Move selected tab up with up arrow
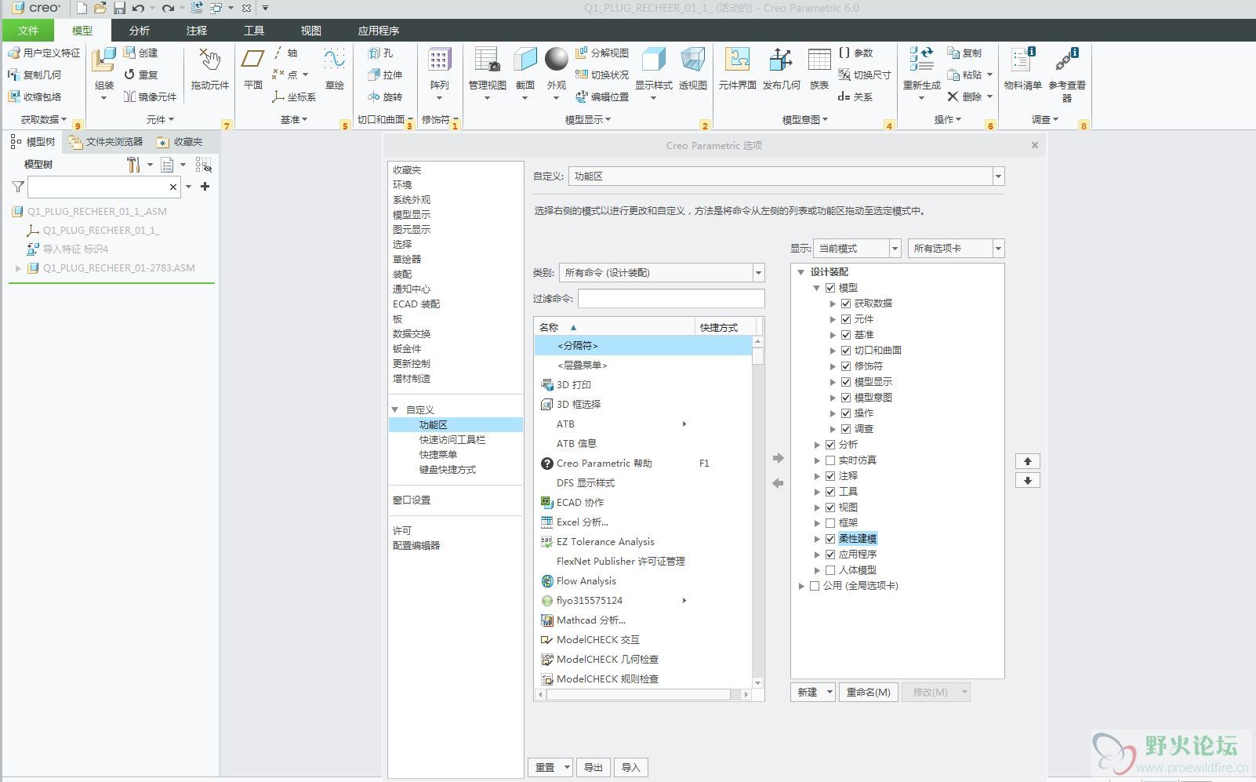1256x782 pixels. pos(1028,461)
